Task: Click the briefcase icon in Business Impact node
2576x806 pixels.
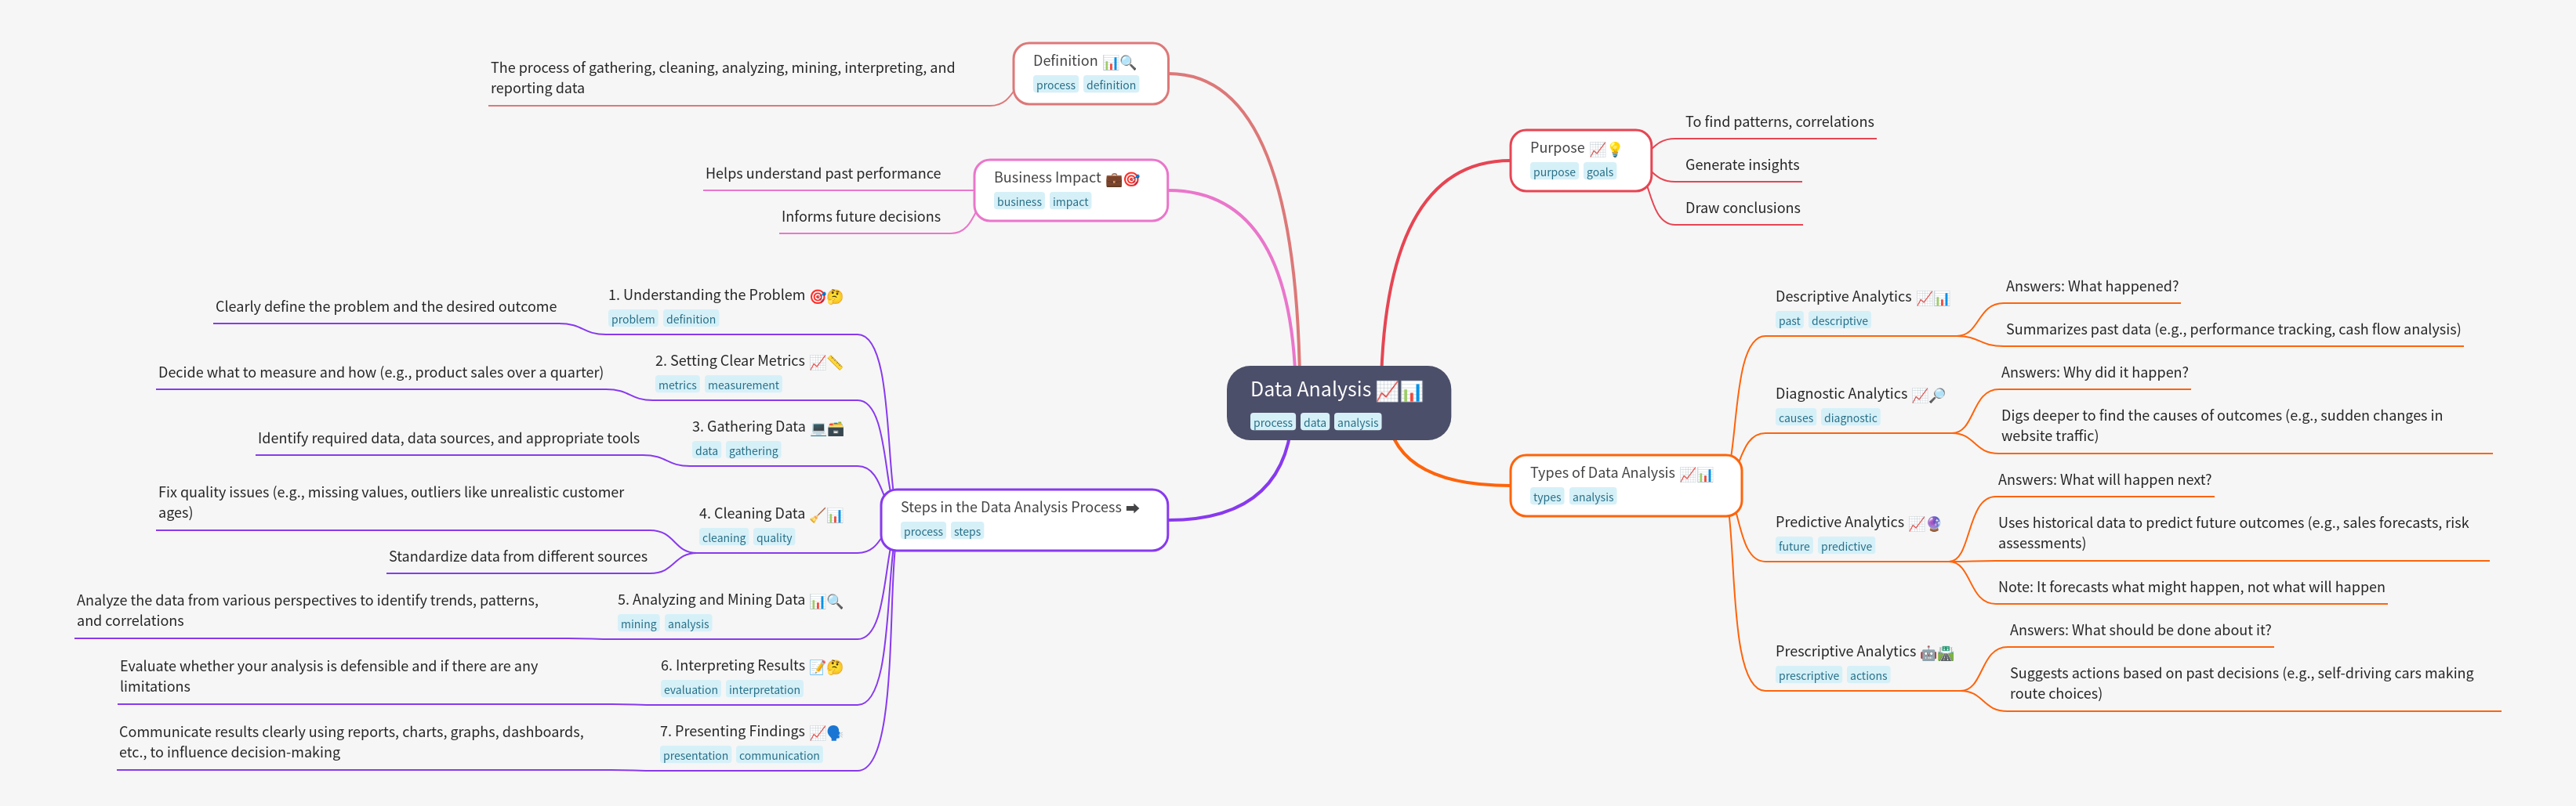Action: point(1113,179)
